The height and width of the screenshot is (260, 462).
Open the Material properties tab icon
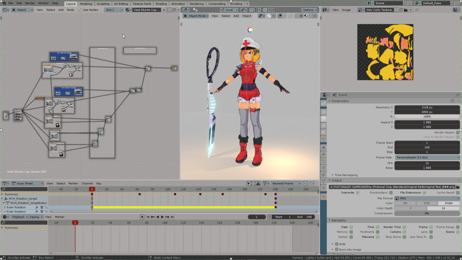(x=324, y=188)
